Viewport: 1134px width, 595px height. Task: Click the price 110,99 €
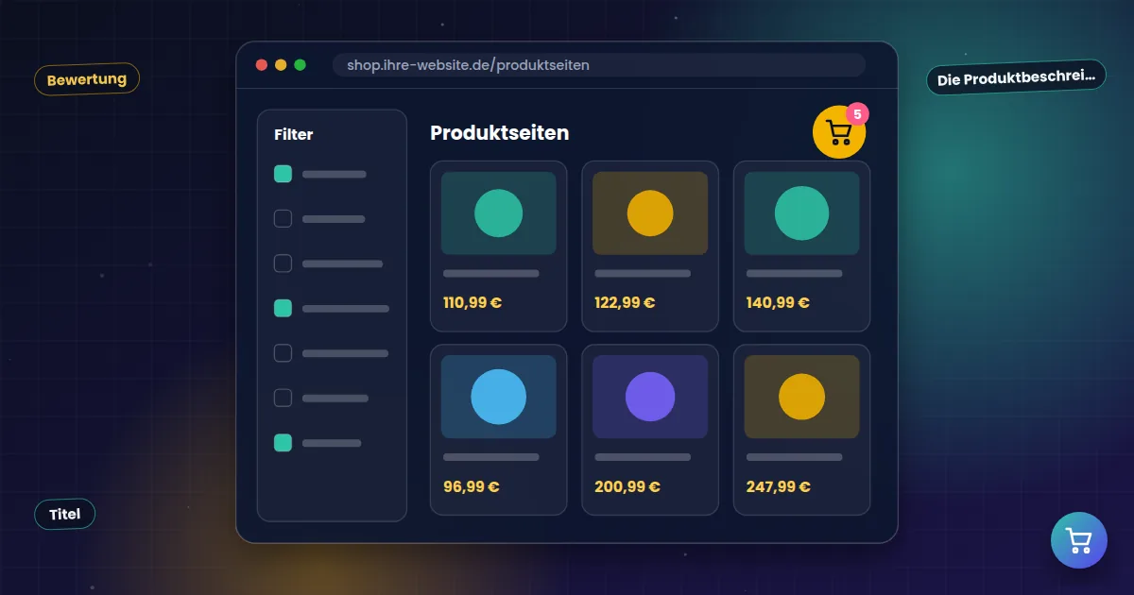point(472,303)
